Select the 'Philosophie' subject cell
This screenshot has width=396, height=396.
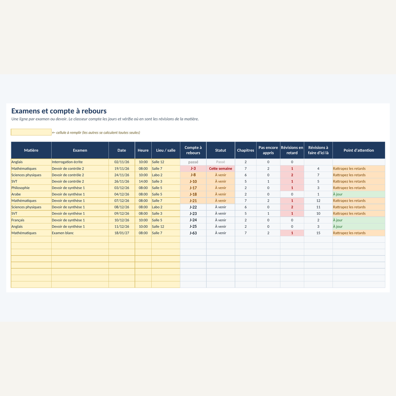31,188
